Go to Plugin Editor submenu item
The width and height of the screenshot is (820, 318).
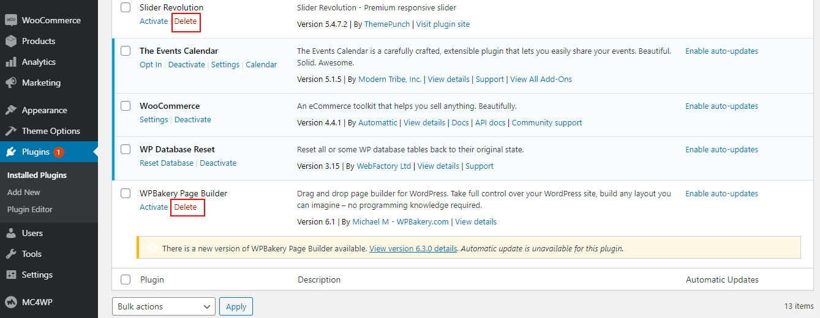coord(30,209)
